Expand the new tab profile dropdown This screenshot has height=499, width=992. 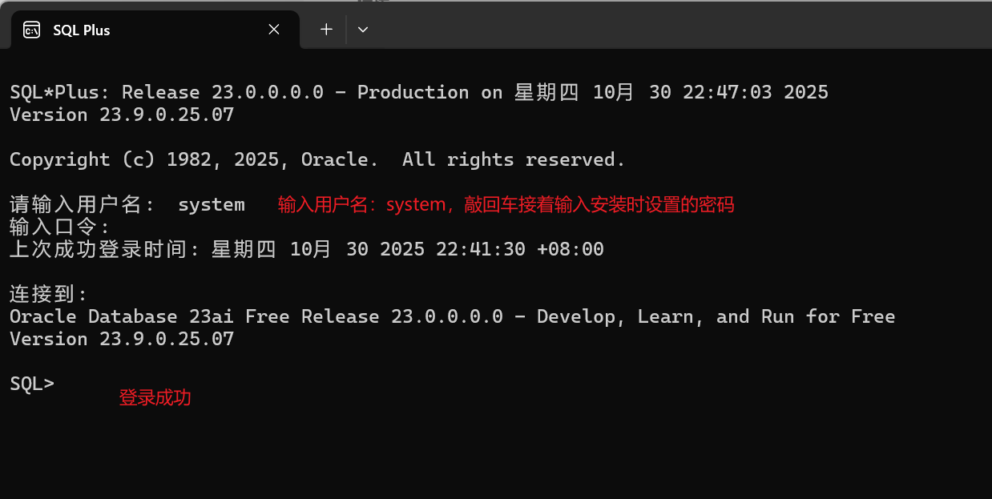[363, 30]
